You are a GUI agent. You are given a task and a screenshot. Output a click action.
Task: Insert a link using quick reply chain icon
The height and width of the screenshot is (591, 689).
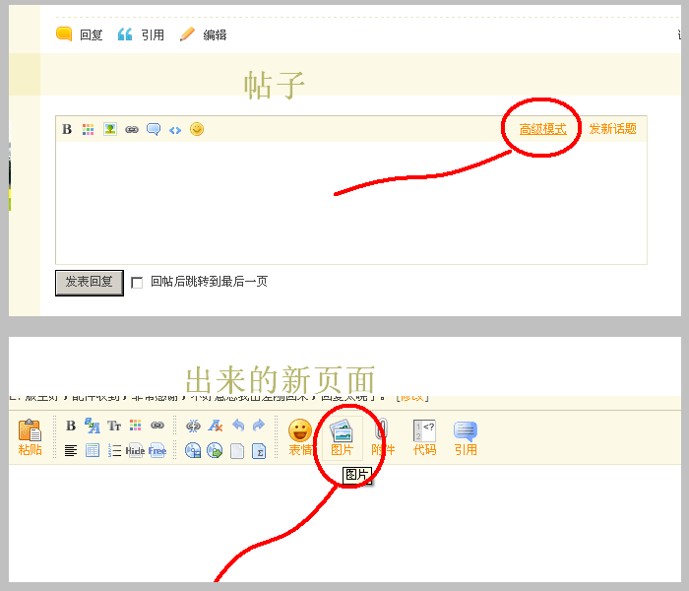(x=132, y=129)
